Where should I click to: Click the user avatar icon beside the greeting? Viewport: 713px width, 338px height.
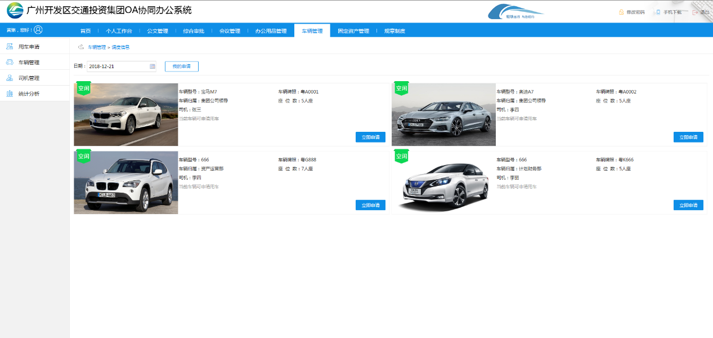tap(38, 30)
